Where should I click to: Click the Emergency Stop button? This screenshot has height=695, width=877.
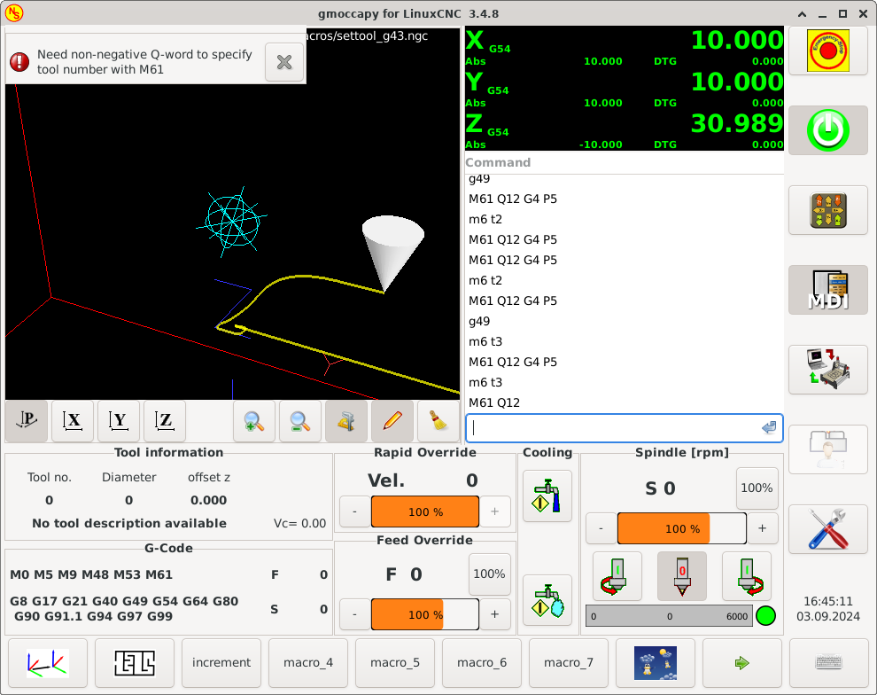tap(827, 51)
